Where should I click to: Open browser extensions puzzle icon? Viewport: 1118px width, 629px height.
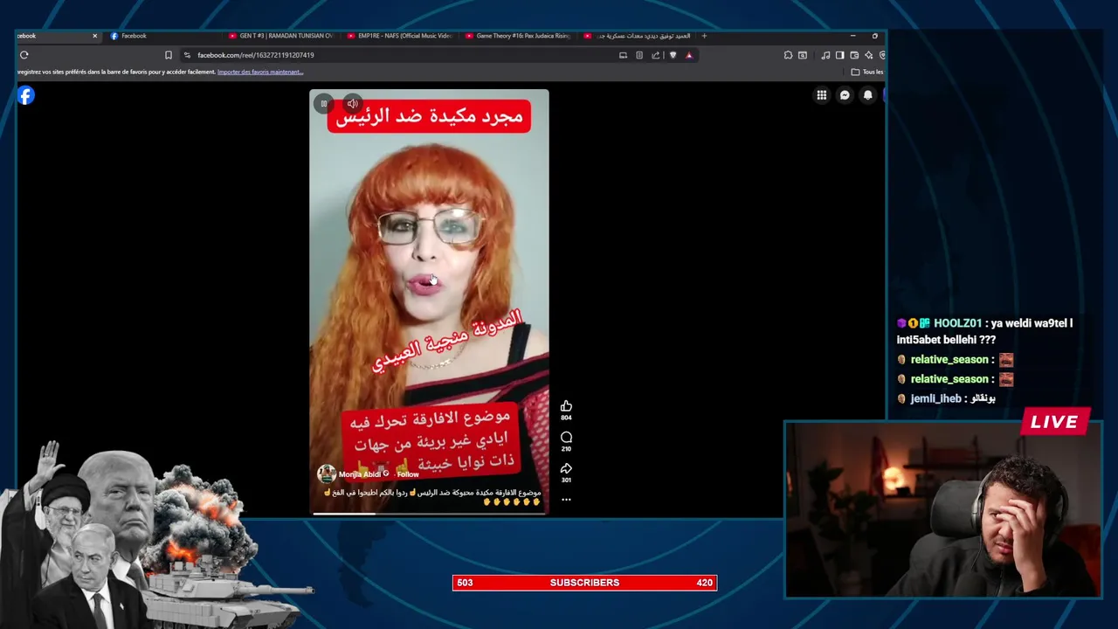(788, 55)
